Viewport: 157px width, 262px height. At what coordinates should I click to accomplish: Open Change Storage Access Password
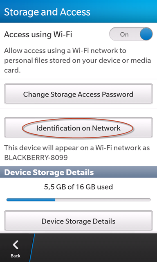pos(78,94)
